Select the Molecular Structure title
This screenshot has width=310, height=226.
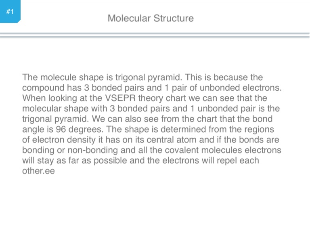pos(151,18)
